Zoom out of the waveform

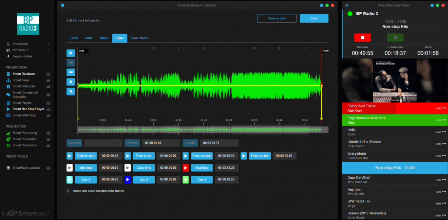[70, 91]
